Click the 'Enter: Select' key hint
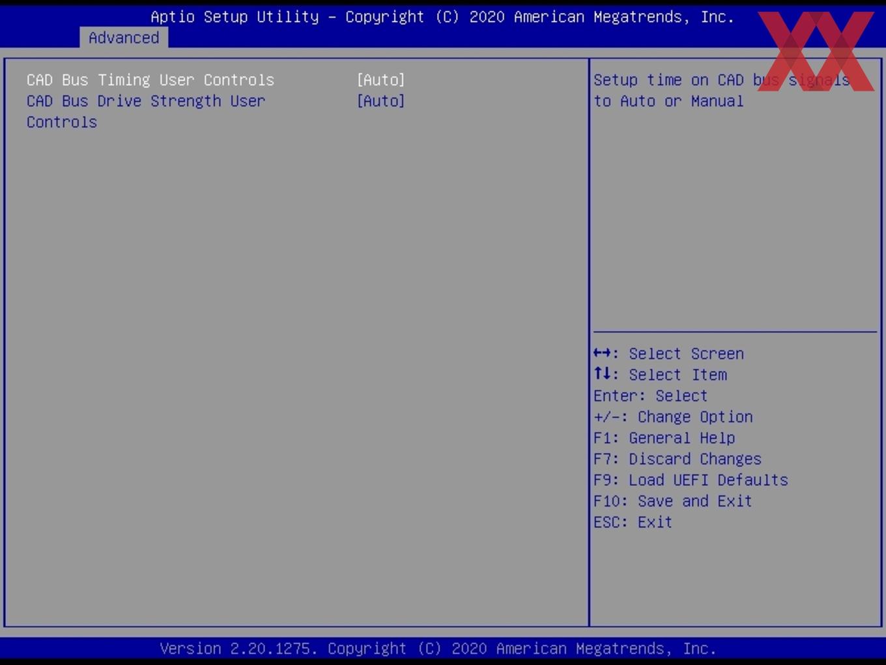 tap(650, 396)
